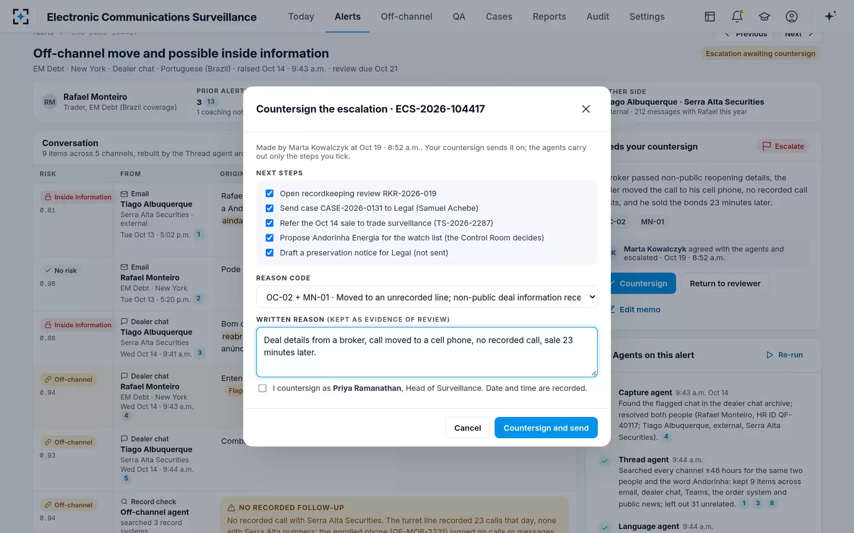Cancel the countersign dialog
Viewport: 854px width, 533px height.
[467, 428]
